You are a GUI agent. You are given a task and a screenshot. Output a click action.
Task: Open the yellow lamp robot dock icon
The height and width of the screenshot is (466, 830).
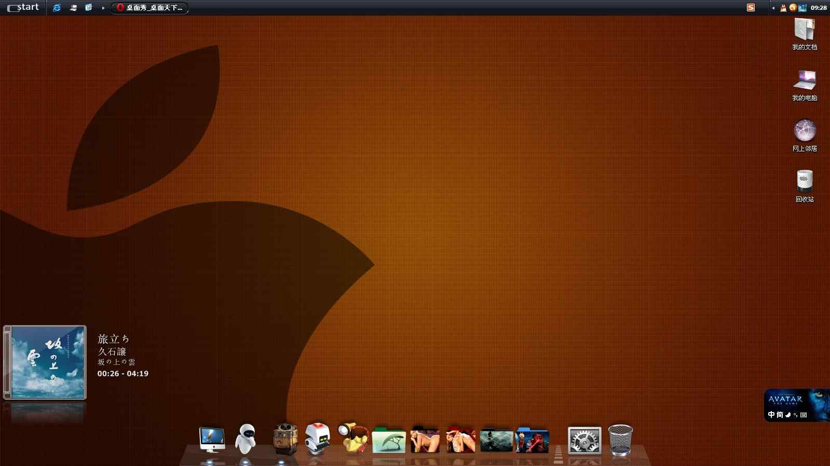(353, 437)
